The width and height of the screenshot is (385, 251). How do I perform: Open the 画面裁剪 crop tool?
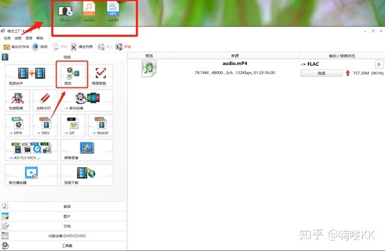101,76
